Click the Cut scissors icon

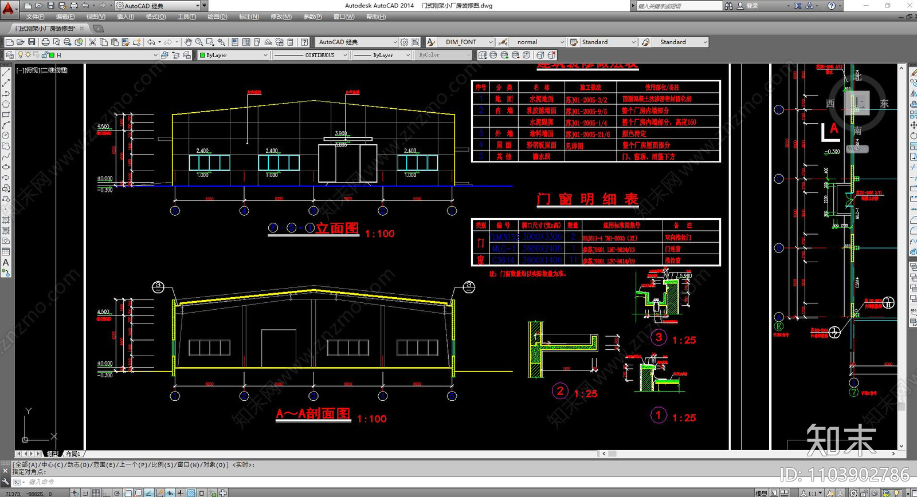tap(92, 42)
